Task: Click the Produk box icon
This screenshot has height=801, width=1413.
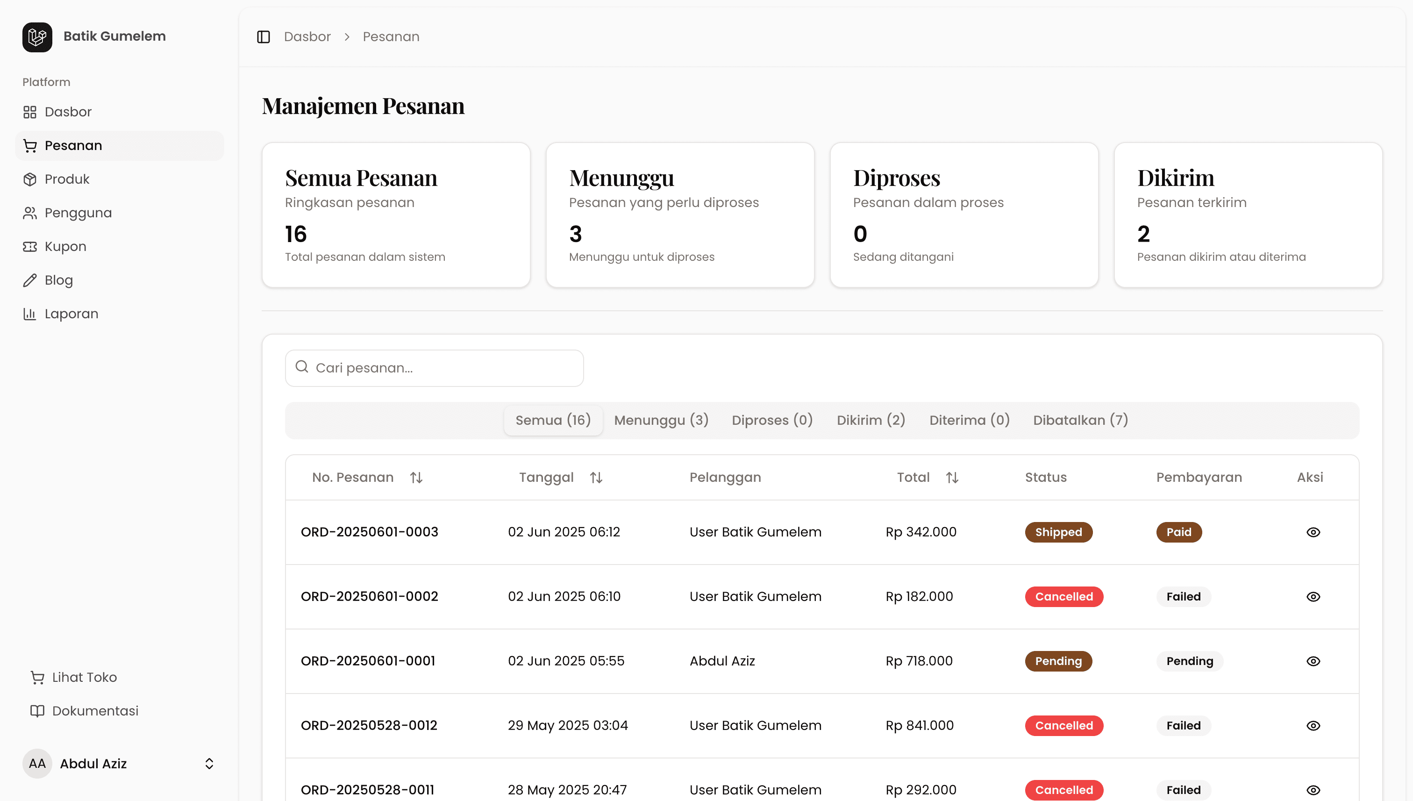Action: [30, 179]
